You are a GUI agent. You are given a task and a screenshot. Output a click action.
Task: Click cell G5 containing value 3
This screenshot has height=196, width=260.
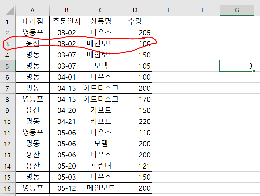coord(237,66)
